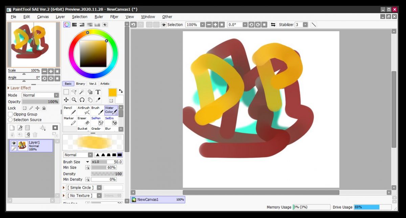Select the Zoom magnifier tool
Screen dimensions: 406x218
click(x=74, y=100)
